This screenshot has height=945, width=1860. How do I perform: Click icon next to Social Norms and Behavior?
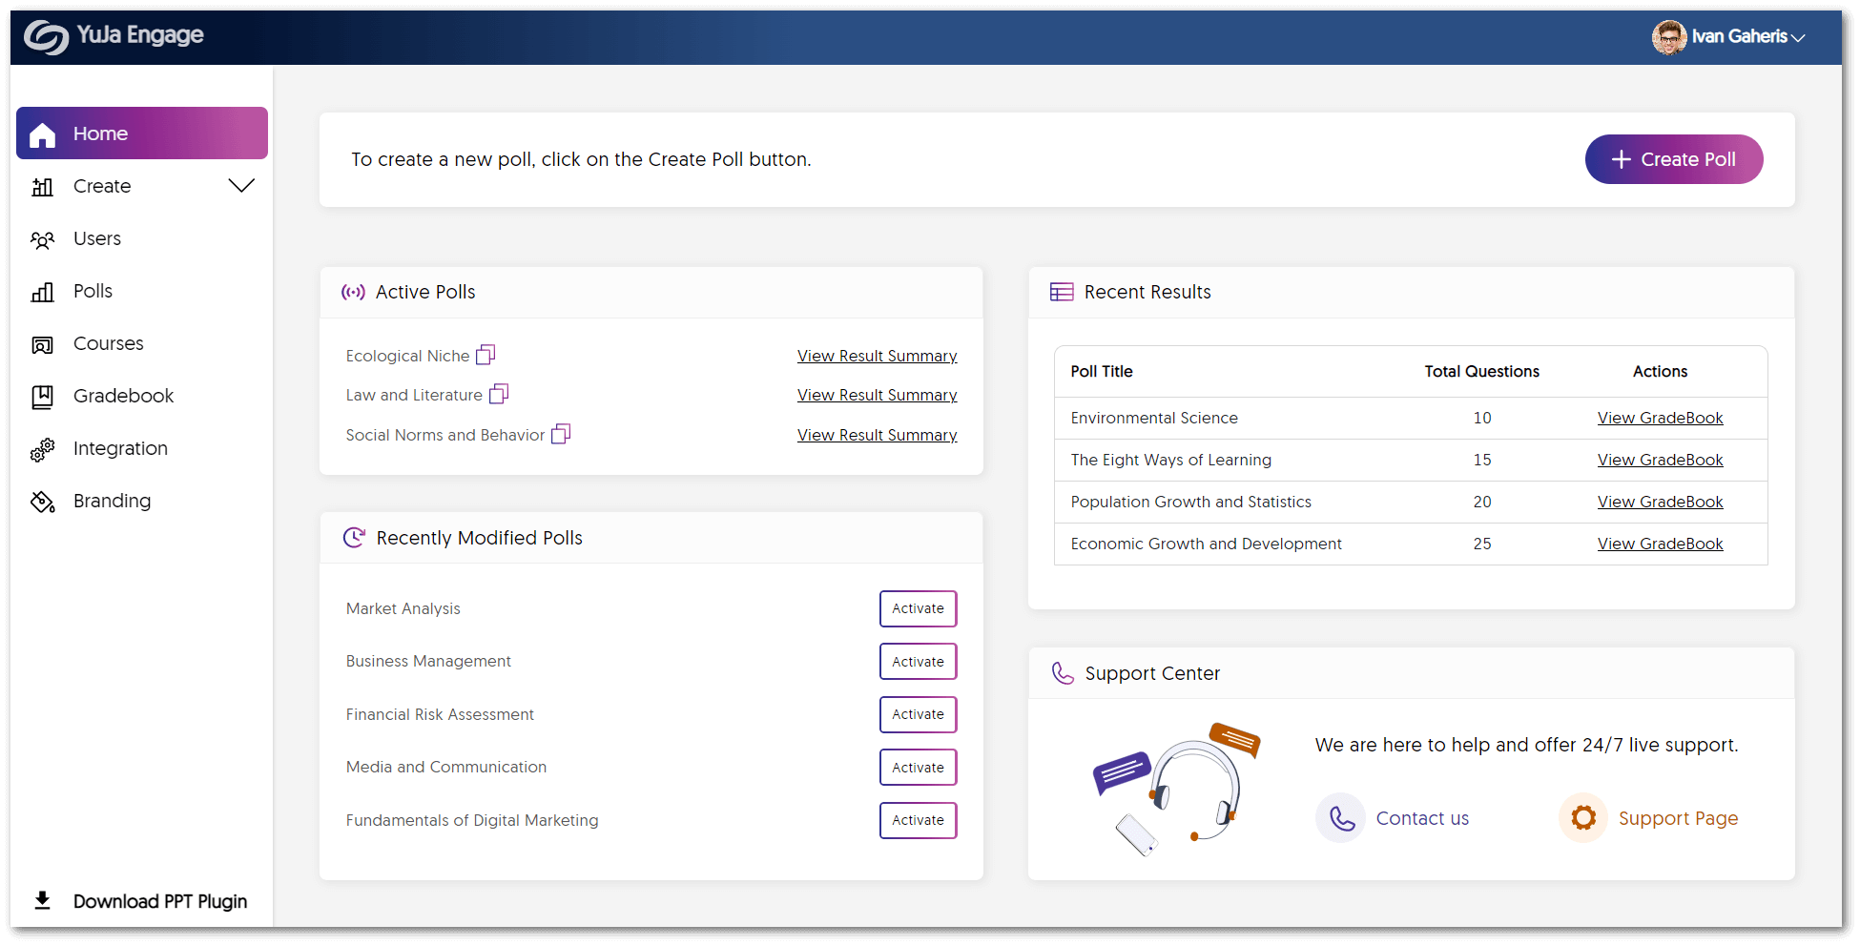pos(561,434)
